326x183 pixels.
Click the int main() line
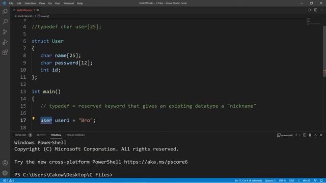click(46, 91)
